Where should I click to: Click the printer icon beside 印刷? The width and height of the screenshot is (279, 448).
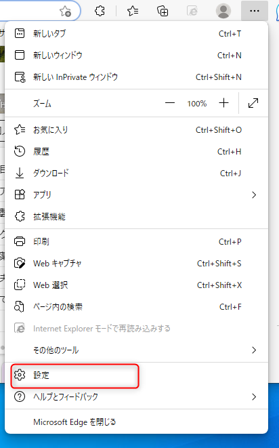pos(20,242)
